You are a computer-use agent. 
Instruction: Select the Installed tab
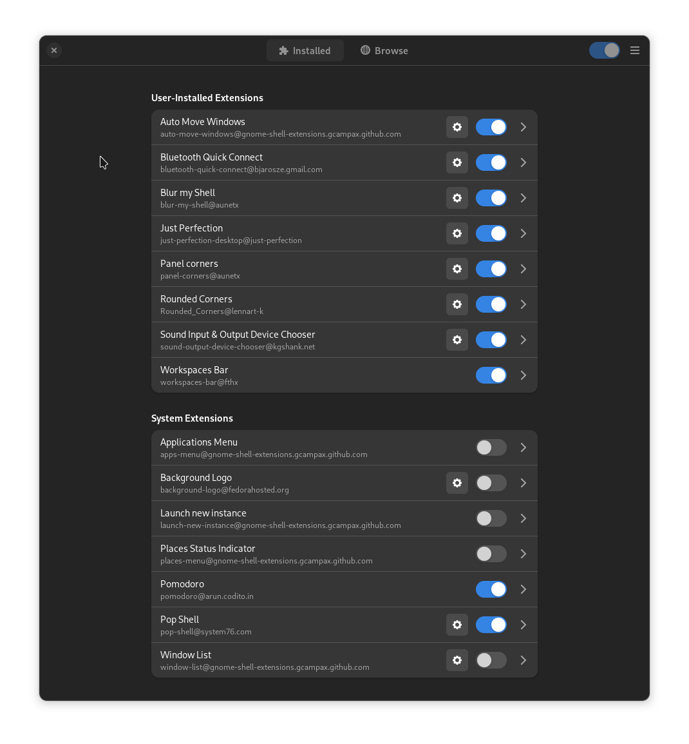(x=305, y=50)
